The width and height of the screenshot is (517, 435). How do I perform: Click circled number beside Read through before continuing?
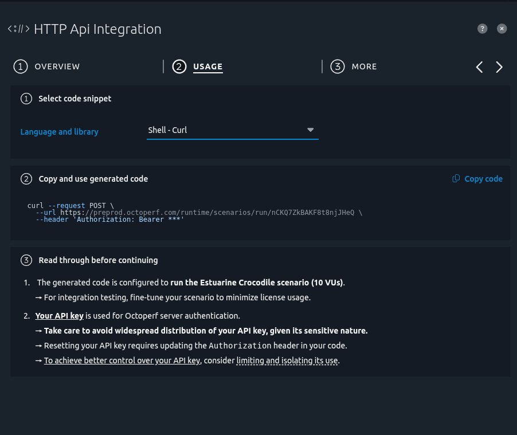[x=26, y=260]
